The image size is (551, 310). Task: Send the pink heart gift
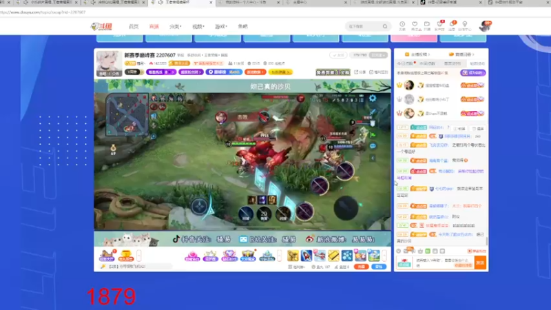coord(192,256)
